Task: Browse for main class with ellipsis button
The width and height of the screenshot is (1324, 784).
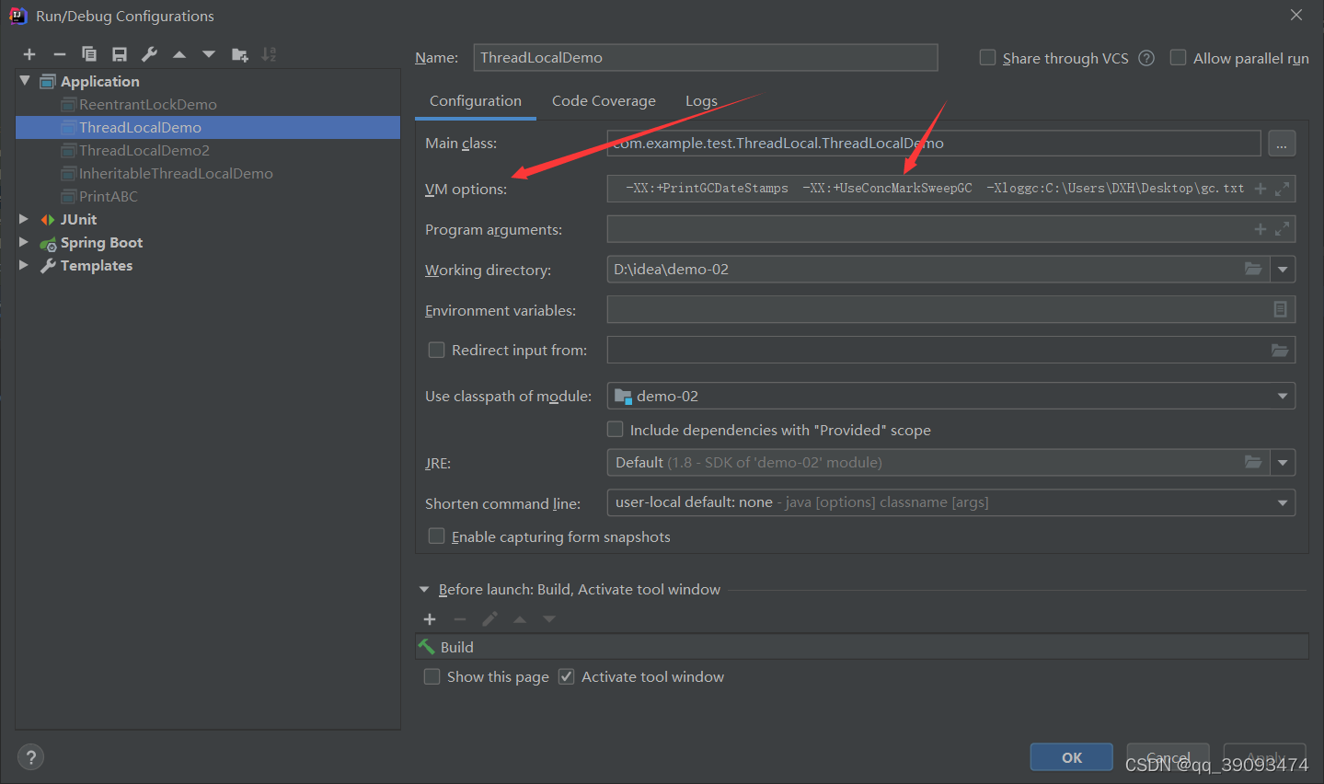Action: [x=1282, y=144]
